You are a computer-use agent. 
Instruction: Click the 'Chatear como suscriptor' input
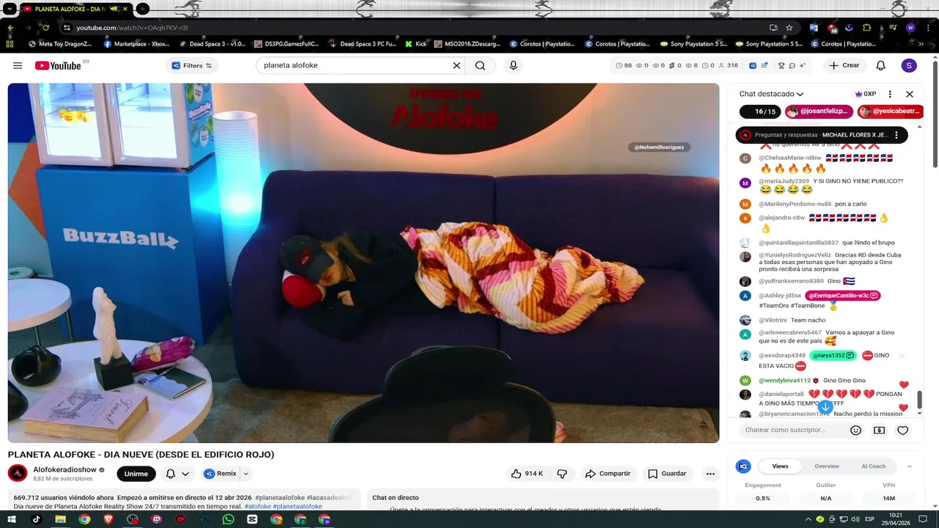(x=792, y=430)
